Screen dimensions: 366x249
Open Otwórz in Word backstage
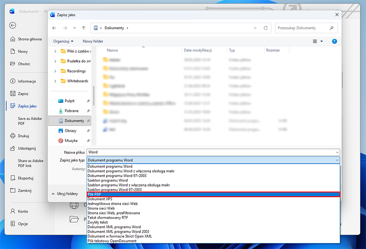(20, 64)
